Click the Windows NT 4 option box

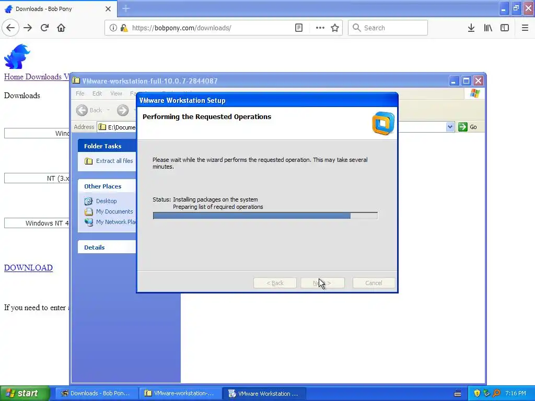click(x=37, y=223)
